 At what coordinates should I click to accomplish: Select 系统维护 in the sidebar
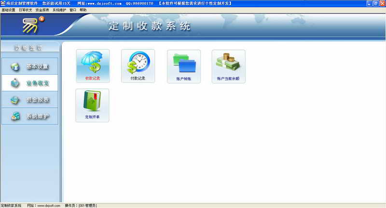click(30, 116)
